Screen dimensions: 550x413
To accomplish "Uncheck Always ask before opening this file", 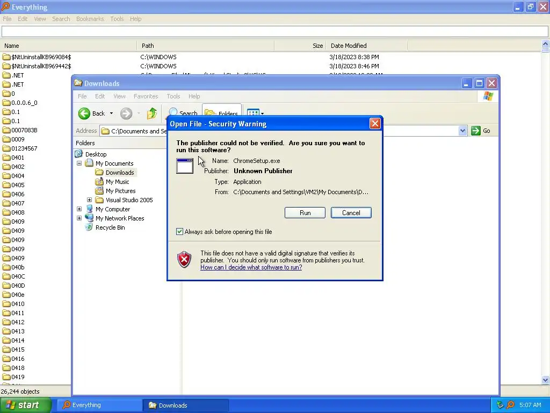I will click(x=179, y=231).
